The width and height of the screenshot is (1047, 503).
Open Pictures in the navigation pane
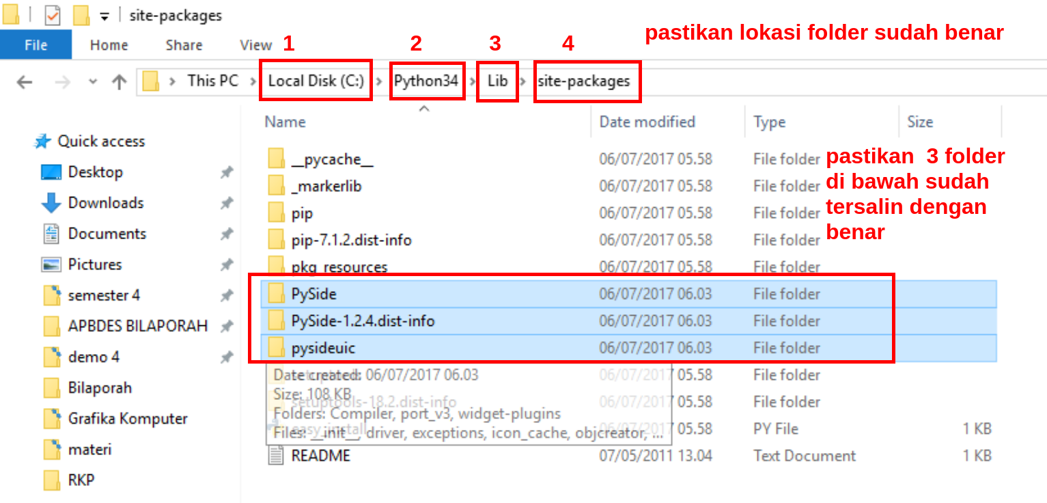95,264
